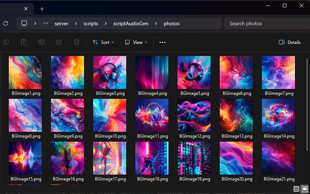310x194 pixels.
Task: Expand breadcrumb ellipsis for hidden folders
Action: 46,23
